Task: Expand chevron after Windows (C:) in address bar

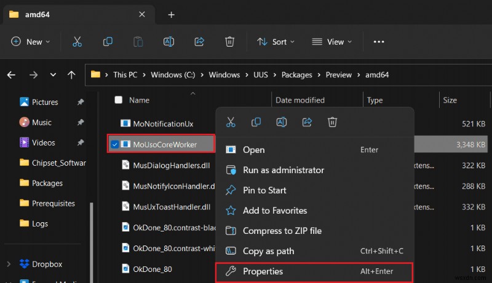Action: (202, 75)
